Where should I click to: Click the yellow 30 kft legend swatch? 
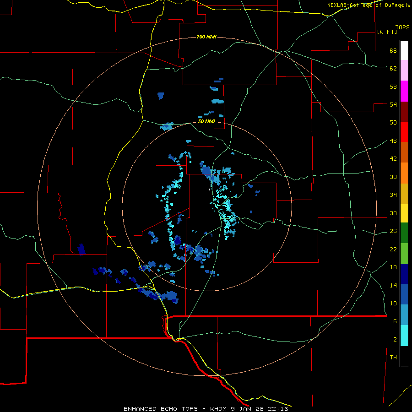404,213
